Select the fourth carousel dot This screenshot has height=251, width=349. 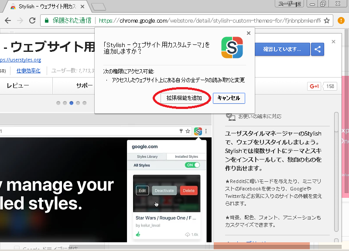click(x=78, y=103)
